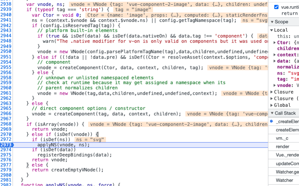Click line number 2950 in the gutter
The image size is (299, 186).
[6, 52]
